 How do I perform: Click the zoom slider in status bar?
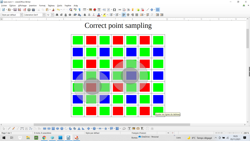pos(234,133)
